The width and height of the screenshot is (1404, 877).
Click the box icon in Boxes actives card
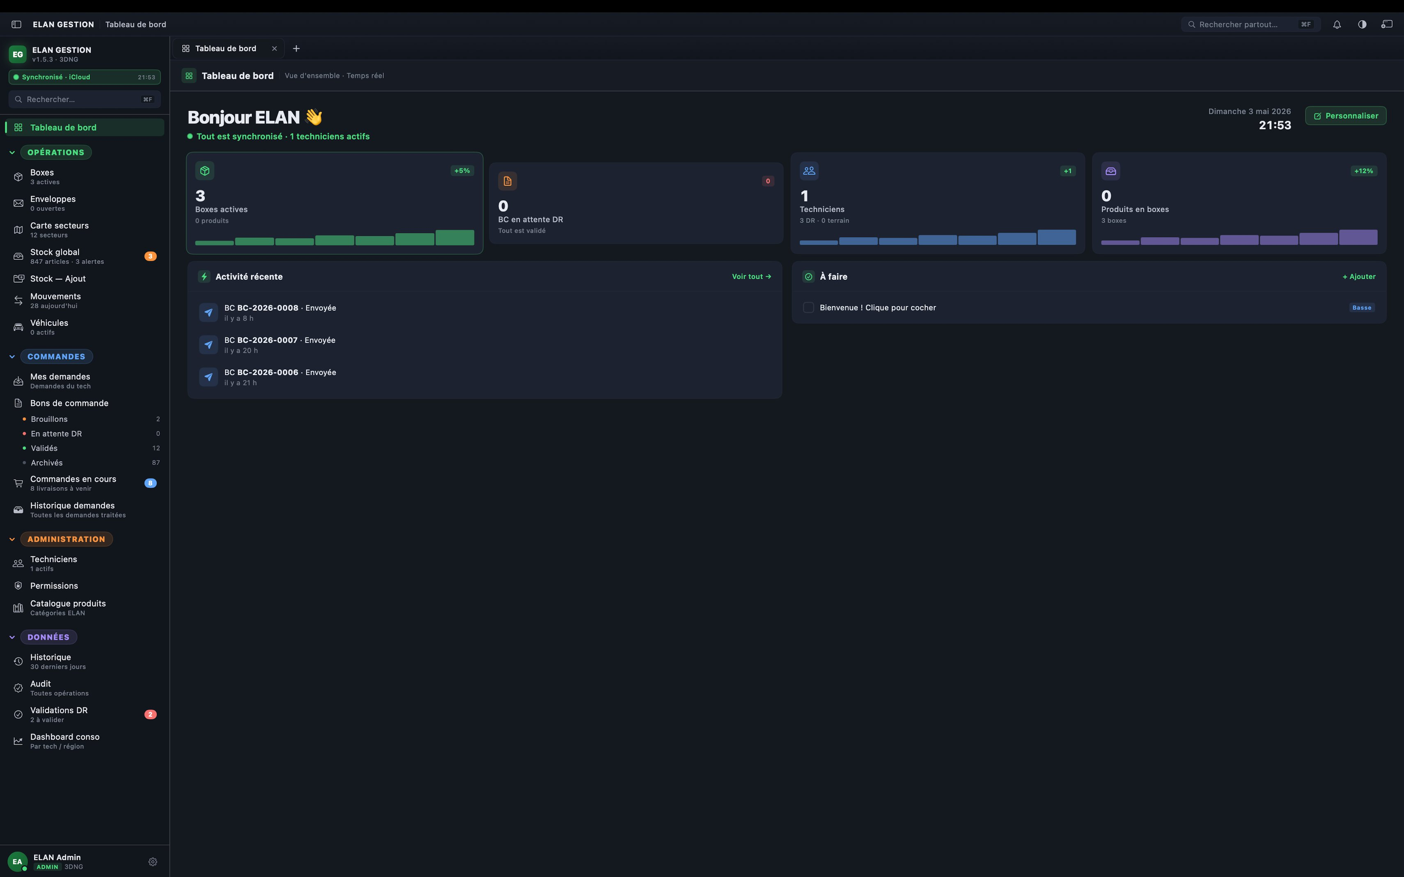click(205, 171)
